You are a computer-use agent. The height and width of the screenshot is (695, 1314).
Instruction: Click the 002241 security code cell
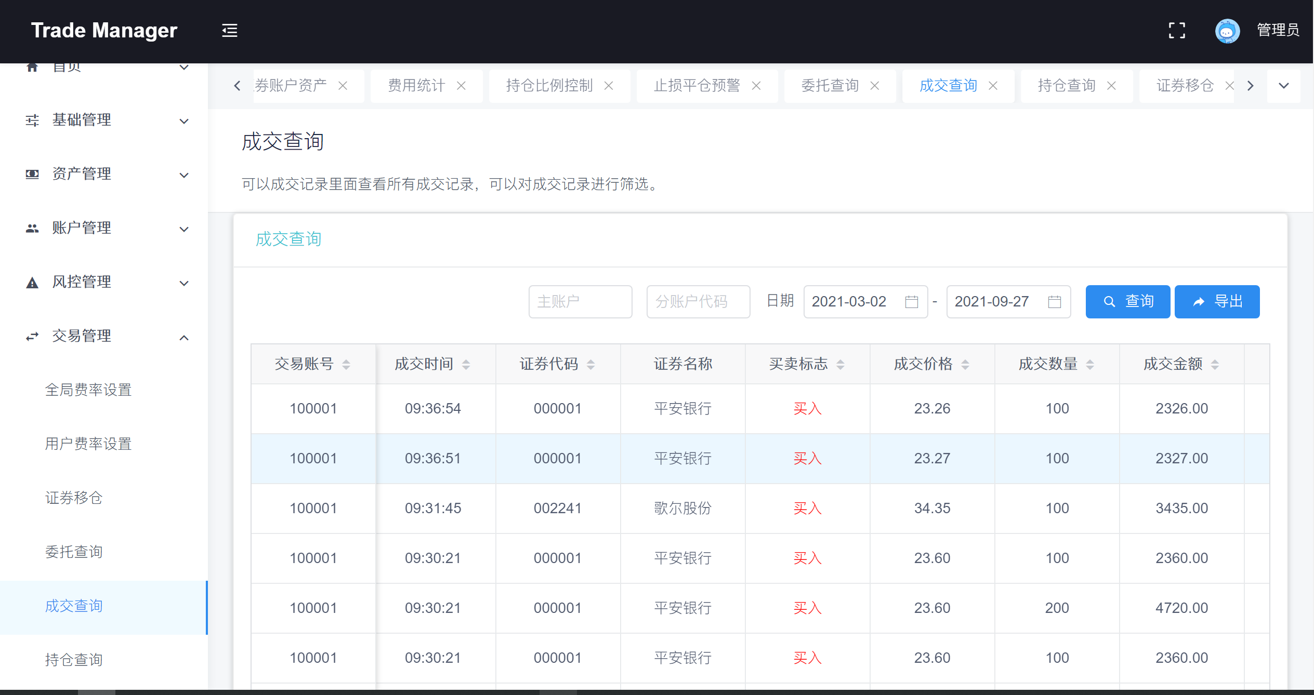pos(558,509)
